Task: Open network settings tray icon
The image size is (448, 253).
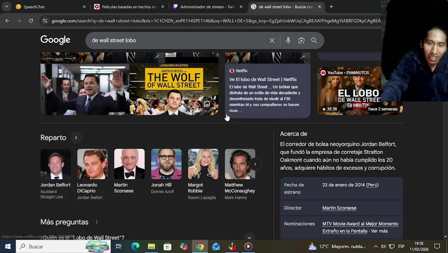Action: point(392,246)
